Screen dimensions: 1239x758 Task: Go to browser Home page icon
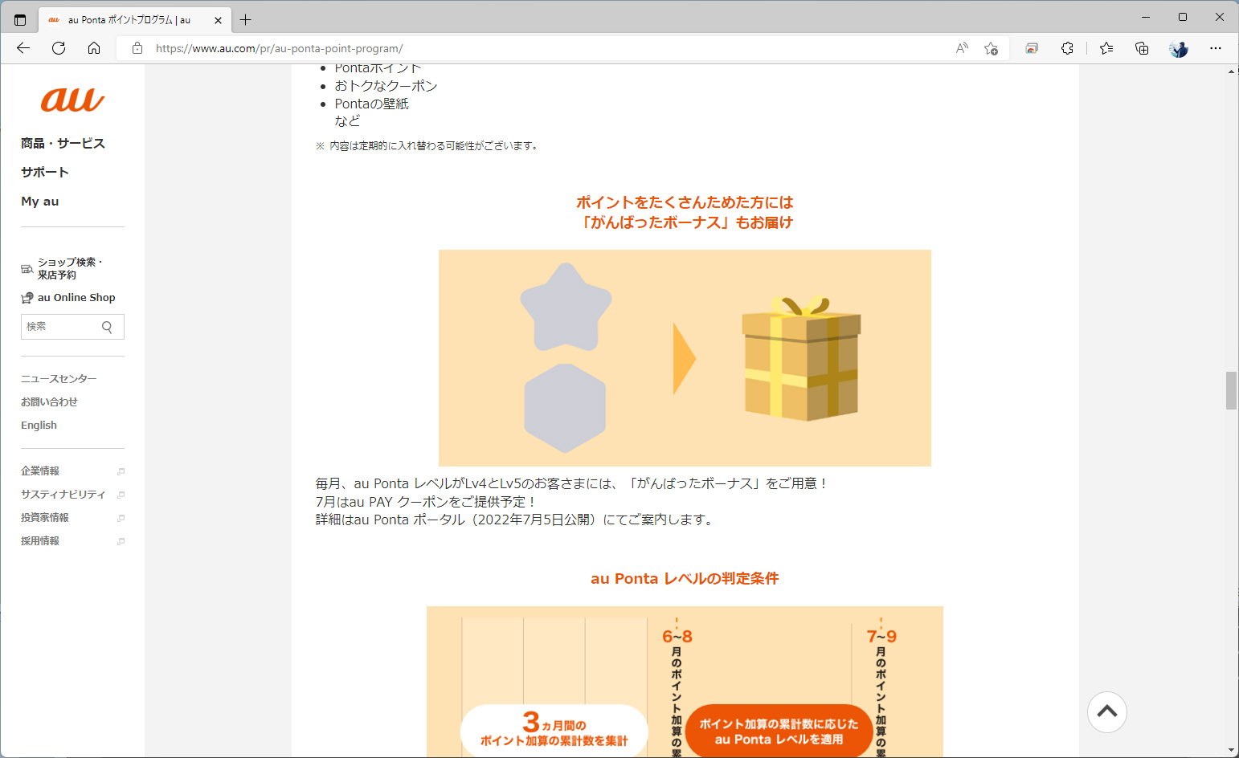coord(94,48)
